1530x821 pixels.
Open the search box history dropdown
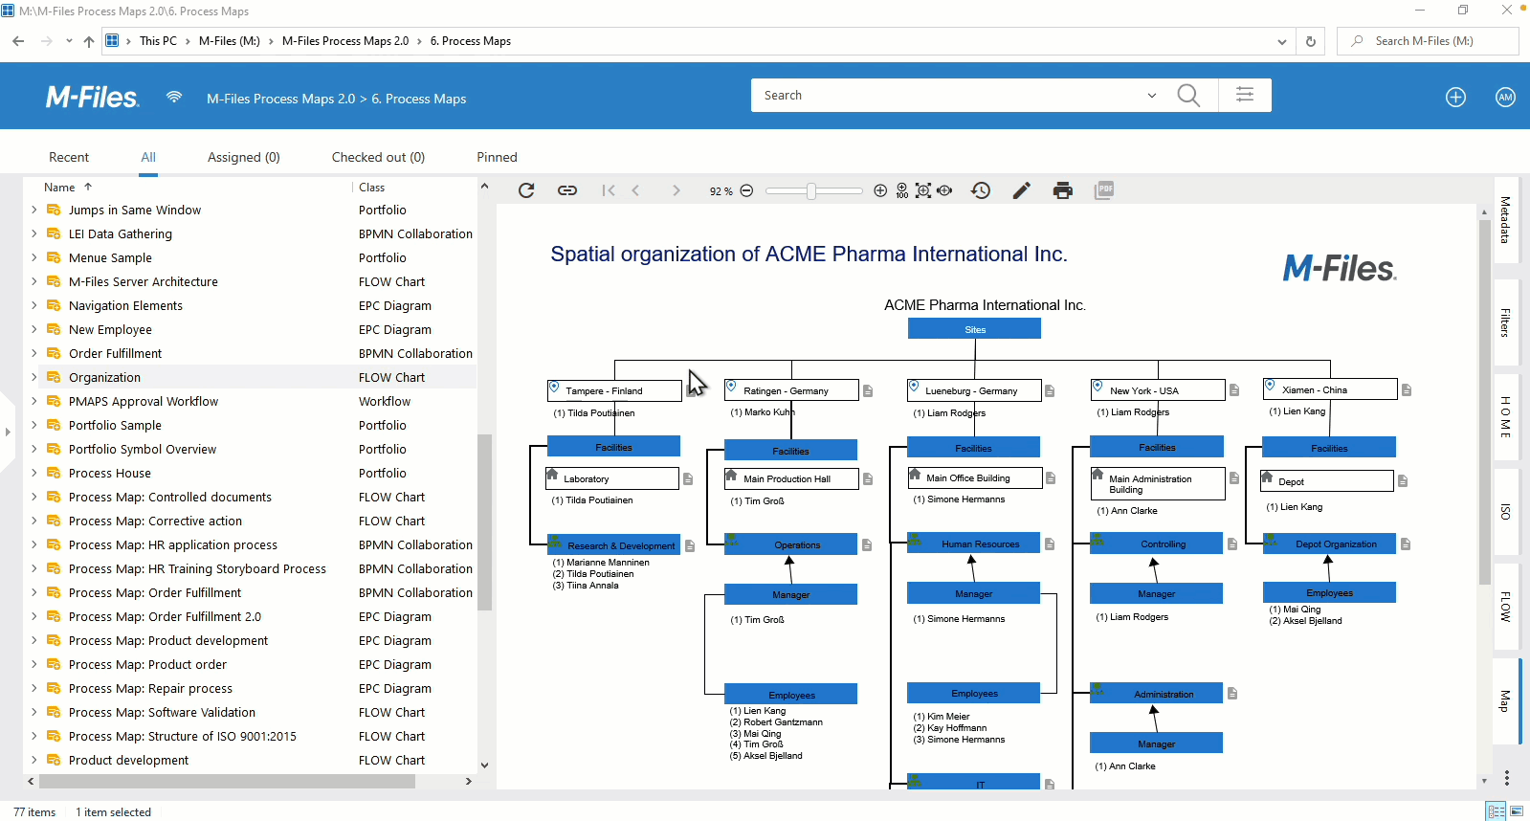tap(1151, 96)
